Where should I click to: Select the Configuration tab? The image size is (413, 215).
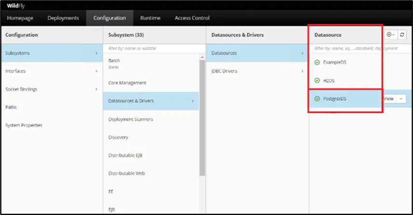click(110, 18)
